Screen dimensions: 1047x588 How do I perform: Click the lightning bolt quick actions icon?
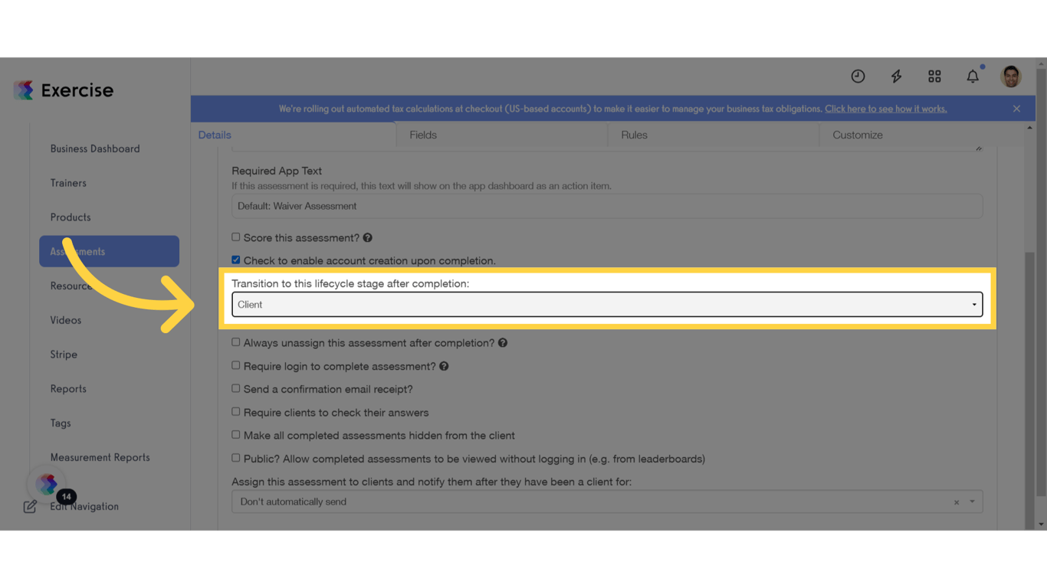click(x=896, y=76)
